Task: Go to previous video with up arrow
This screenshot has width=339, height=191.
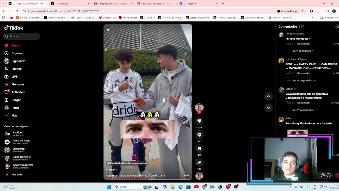Action: (268, 96)
